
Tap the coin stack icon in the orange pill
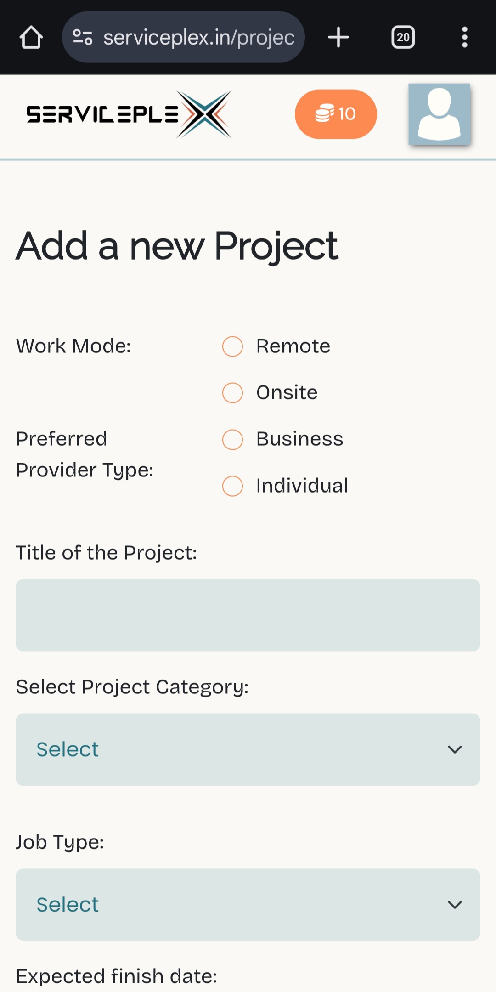pos(325,114)
